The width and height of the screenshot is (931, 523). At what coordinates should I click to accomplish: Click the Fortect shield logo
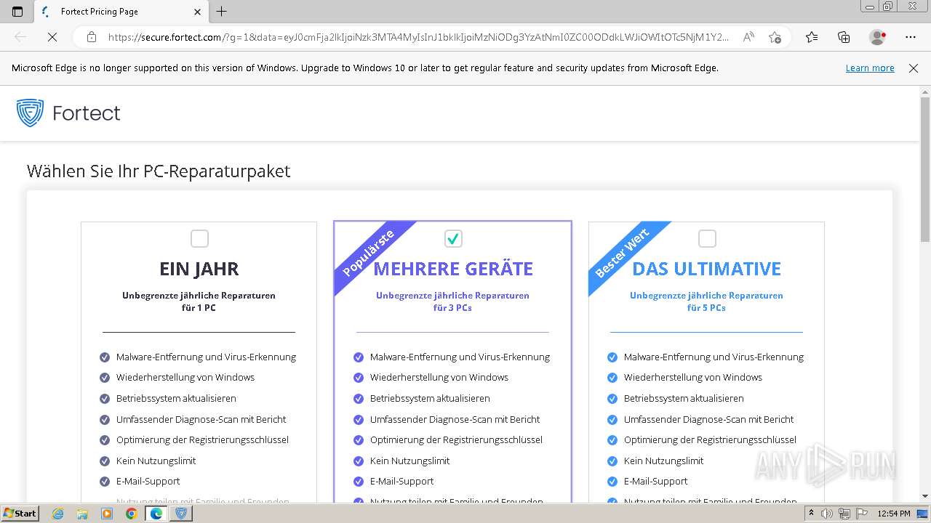[30, 113]
